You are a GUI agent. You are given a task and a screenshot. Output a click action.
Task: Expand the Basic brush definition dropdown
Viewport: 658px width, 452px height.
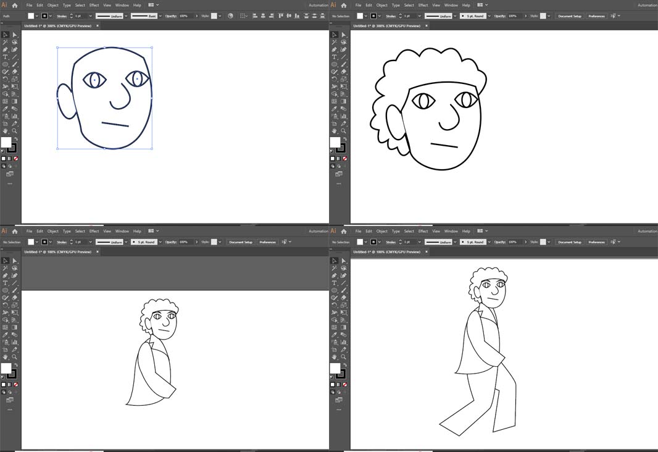click(159, 16)
